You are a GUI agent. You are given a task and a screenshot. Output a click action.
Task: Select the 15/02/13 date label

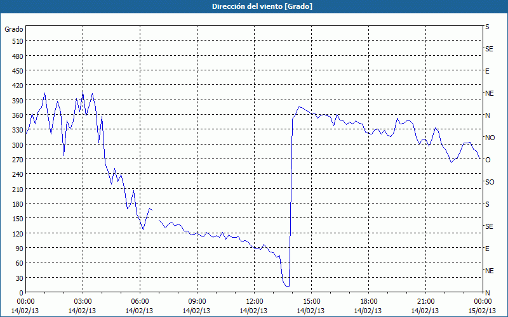tap(483, 311)
